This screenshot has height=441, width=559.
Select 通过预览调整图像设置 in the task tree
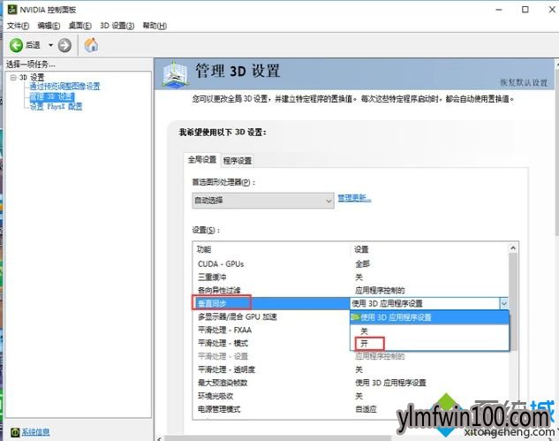64,87
